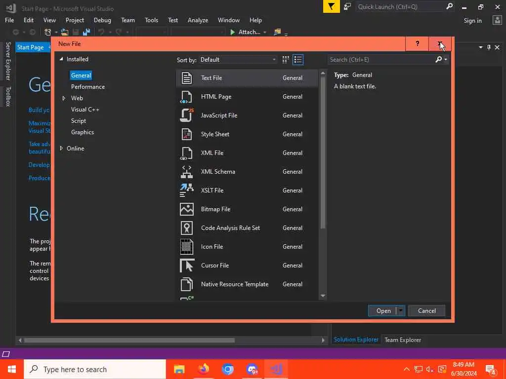Click the Start Page horizontal scrollbar
Screen dimensions: 506x379
coord(129,340)
